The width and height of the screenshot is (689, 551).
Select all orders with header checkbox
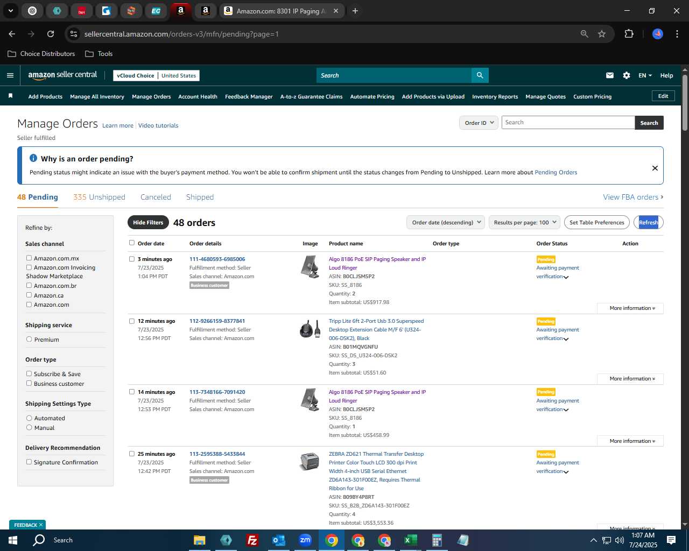[132, 243]
